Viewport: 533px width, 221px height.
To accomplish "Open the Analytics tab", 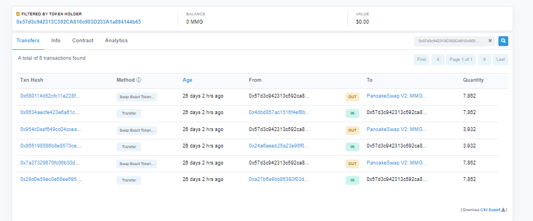I will tap(116, 41).
